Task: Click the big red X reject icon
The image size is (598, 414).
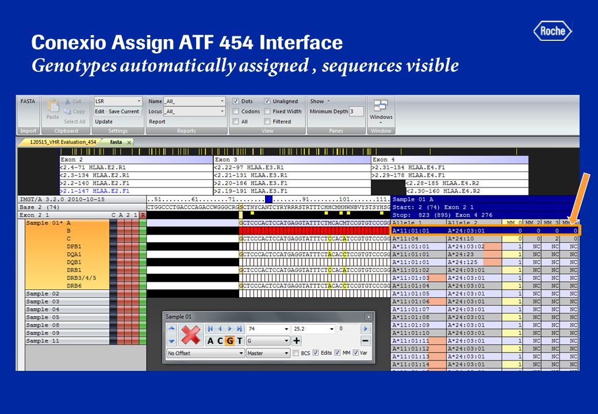Action: pyautogui.click(x=191, y=335)
